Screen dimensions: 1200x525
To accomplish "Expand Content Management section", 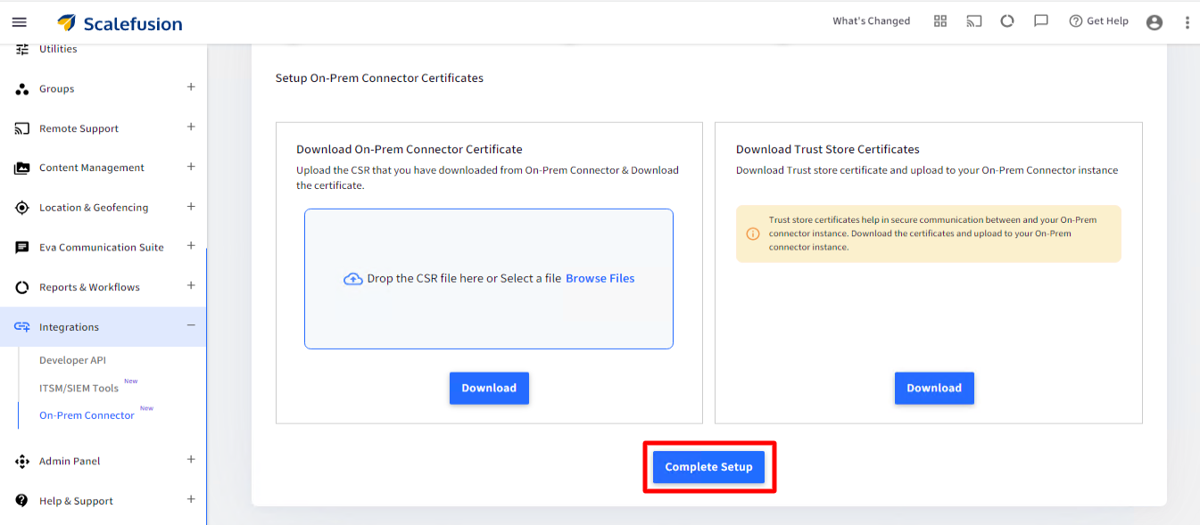I will pos(191,167).
